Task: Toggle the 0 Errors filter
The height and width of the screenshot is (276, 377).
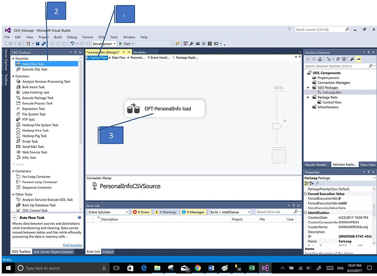Action: pos(142,212)
